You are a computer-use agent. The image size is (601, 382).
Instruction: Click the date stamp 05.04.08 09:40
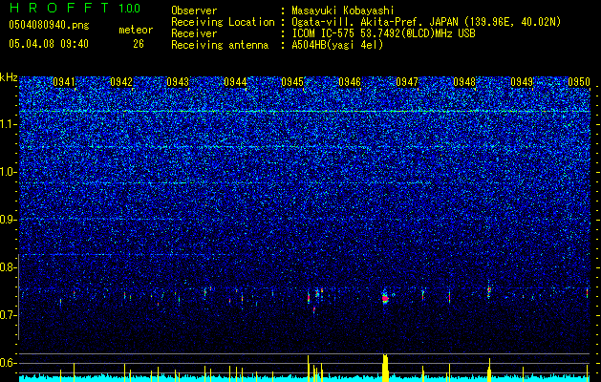[x=49, y=44]
